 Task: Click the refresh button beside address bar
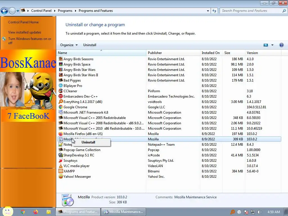point(214,11)
